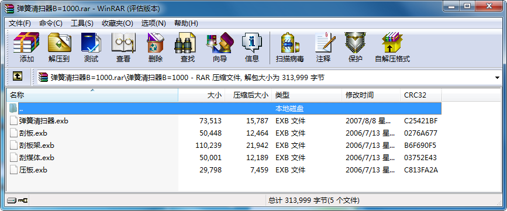Expand the address bar dropdown arrow
The width and height of the screenshot is (507, 211).
point(497,78)
